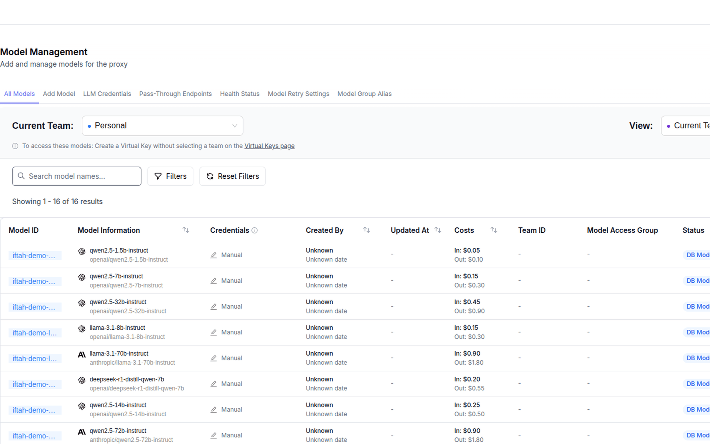This screenshot has height=444, width=710.
Task: Open model ID link for qwen2.5-1.5b-instruct
Action: point(35,256)
